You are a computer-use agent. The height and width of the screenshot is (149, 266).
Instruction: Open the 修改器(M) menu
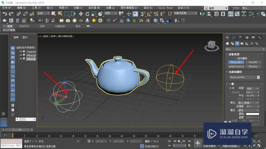tap(94, 8)
